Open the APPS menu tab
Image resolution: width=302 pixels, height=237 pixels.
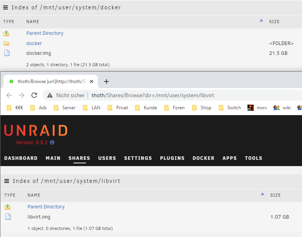point(230,158)
